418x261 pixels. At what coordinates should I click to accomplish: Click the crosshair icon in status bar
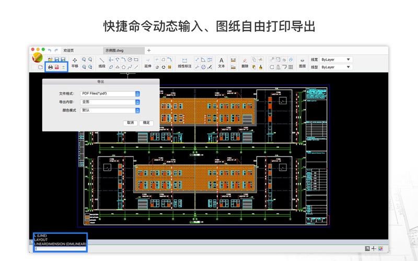374,248
